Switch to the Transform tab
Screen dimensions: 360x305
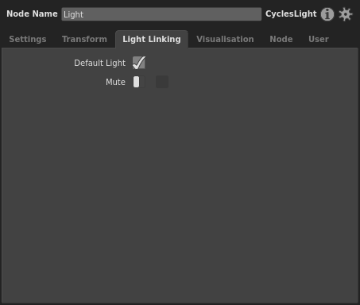tap(84, 39)
